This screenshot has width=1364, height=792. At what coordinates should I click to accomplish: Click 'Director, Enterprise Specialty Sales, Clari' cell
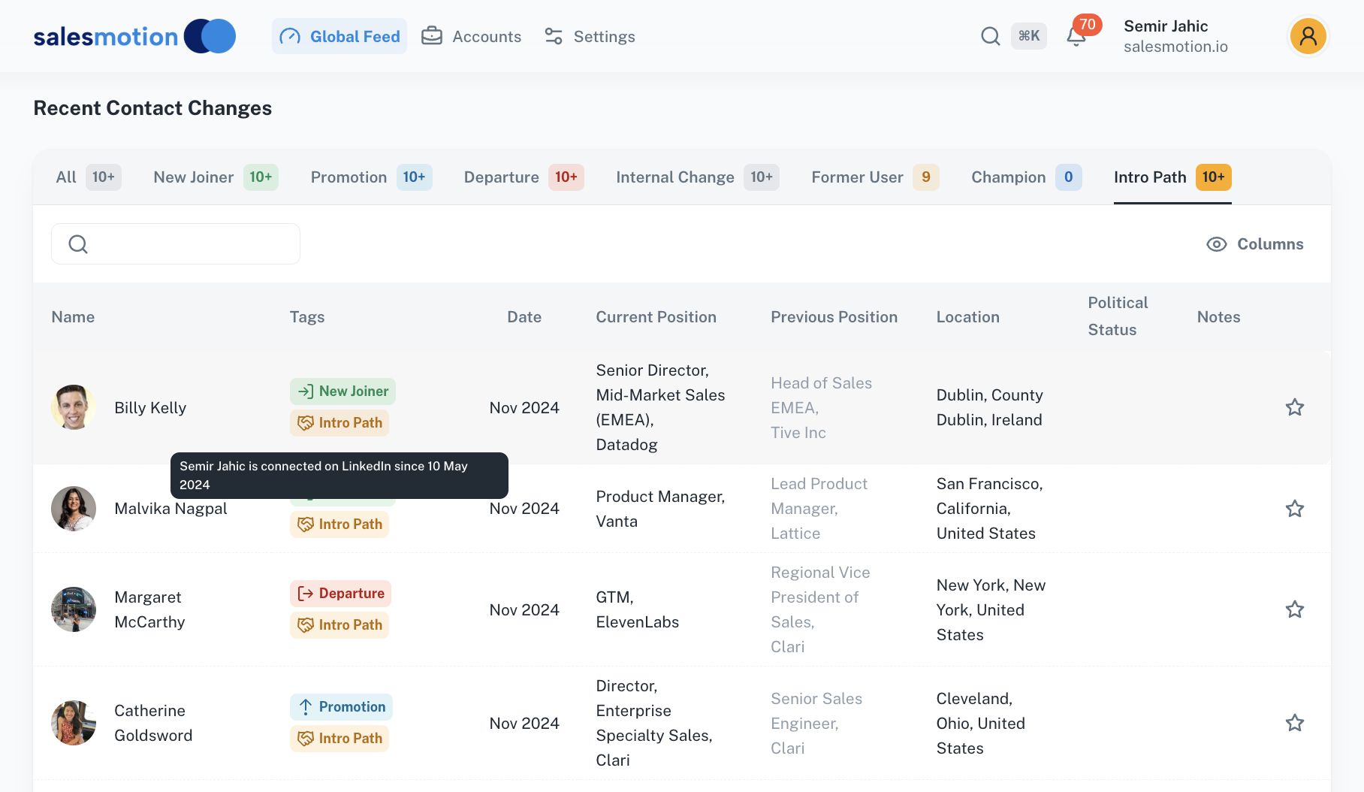(653, 723)
